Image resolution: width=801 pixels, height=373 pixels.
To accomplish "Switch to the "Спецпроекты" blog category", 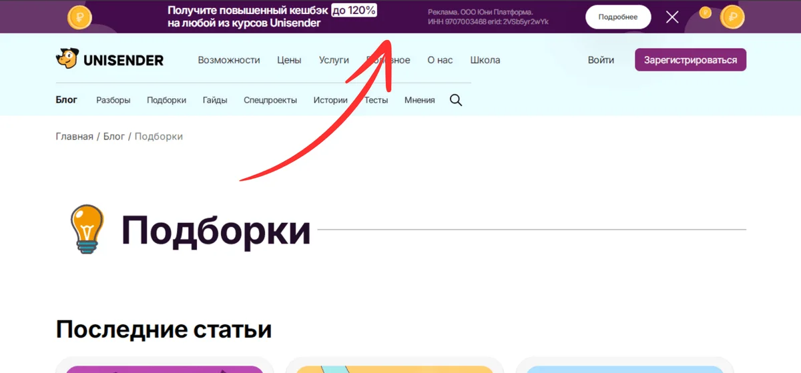I will (270, 100).
